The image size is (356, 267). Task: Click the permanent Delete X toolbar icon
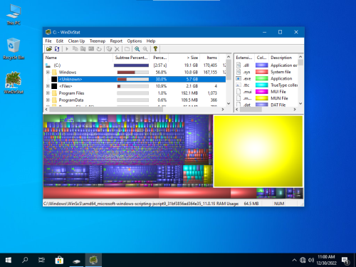117,49
